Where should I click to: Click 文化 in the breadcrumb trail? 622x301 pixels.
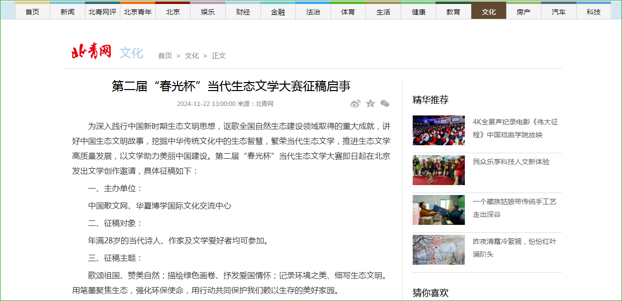[x=192, y=56]
